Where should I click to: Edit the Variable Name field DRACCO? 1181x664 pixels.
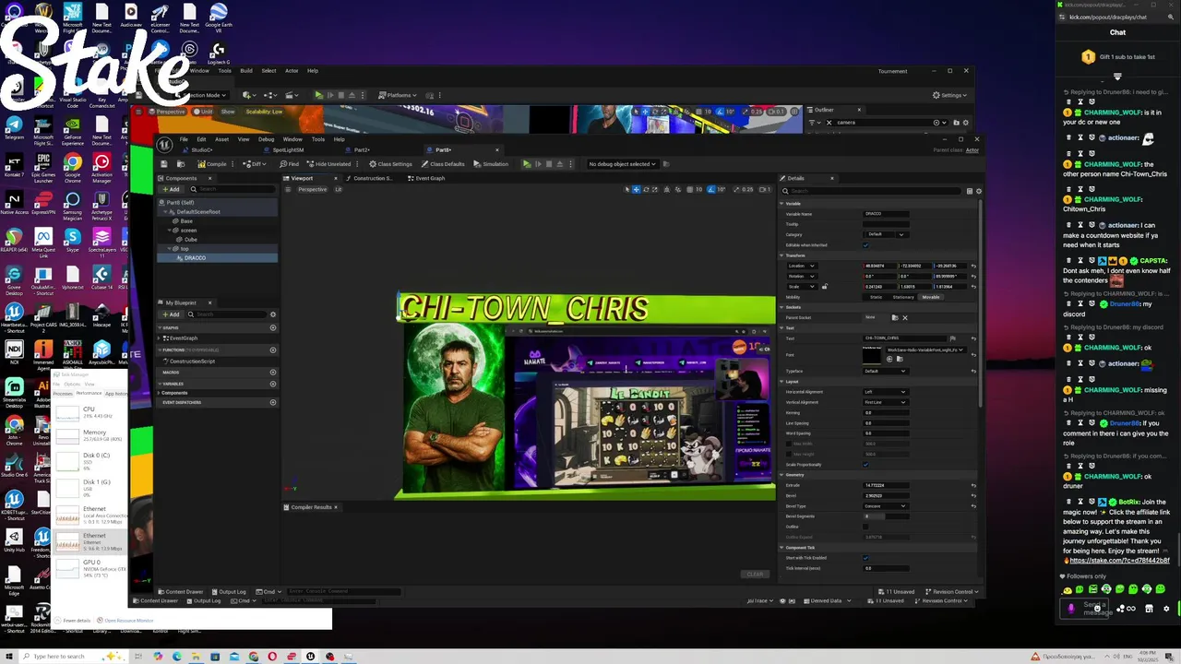886,214
